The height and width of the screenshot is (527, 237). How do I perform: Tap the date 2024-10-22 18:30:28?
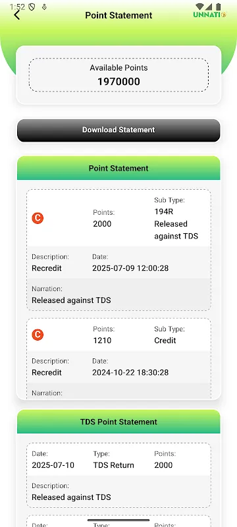130,372
